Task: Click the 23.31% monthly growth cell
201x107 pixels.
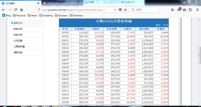Action: tap(99, 75)
